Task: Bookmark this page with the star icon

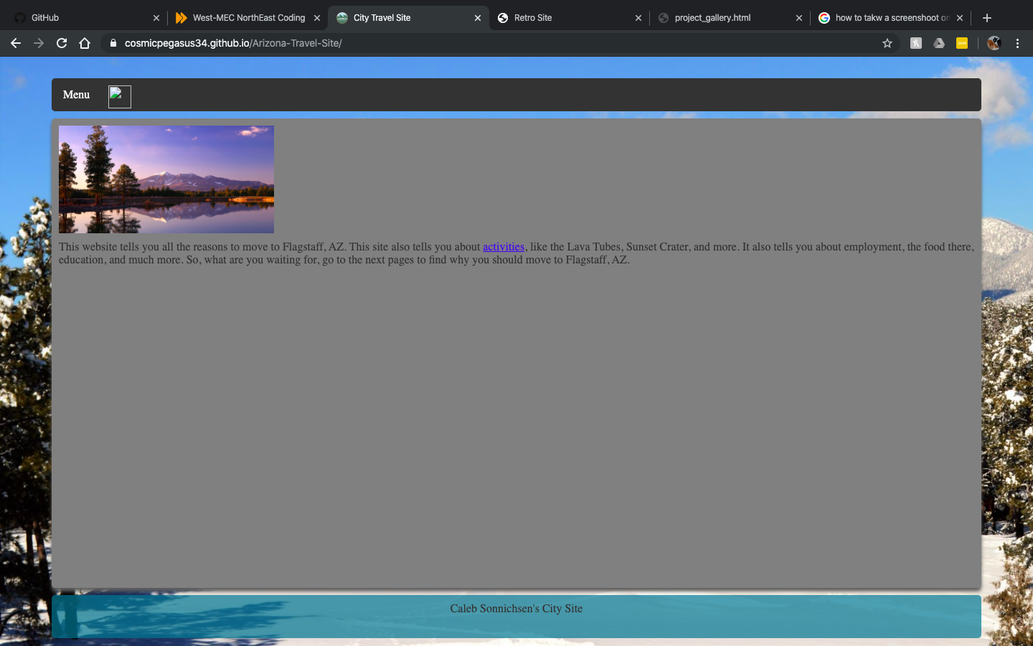Action: 887,43
